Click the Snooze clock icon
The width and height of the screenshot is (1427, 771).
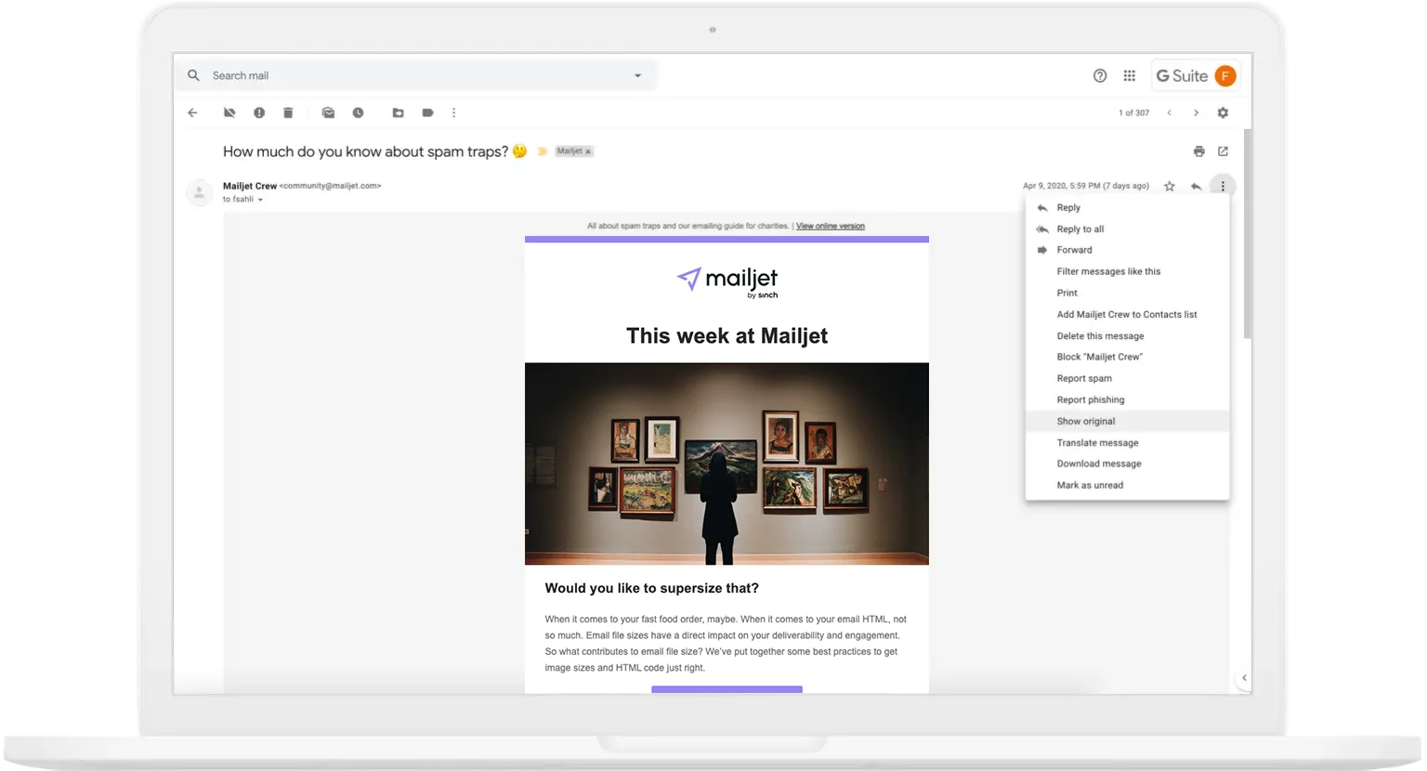click(x=358, y=112)
